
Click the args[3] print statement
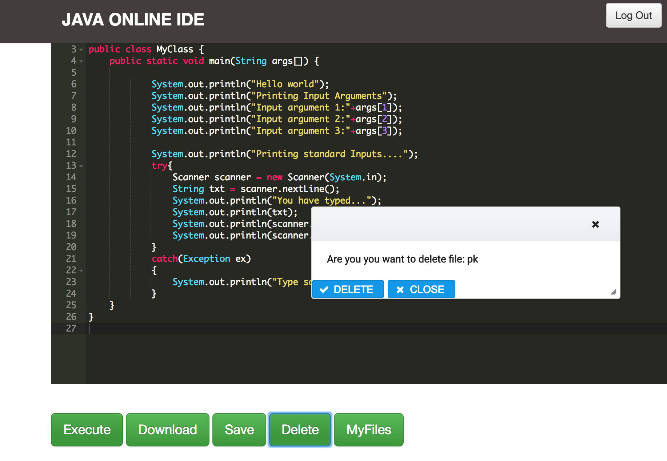click(277, 131)
